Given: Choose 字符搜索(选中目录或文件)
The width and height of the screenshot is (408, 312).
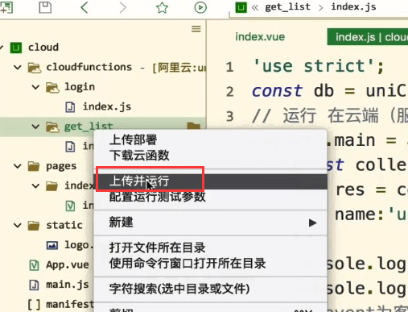Looking at the screenshot, I should pyautogui.click(x=179, y=289).
